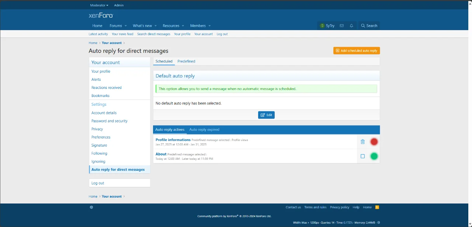Open direct messages via the envelope icon
Screen dimensions: 472x227
pyautogui.click(x=341, y=26)
